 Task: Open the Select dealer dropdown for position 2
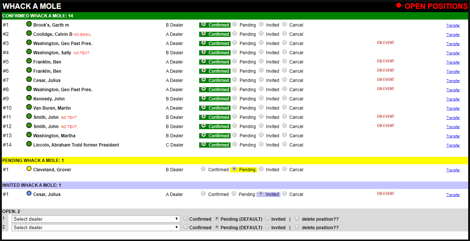pos(96,228)
